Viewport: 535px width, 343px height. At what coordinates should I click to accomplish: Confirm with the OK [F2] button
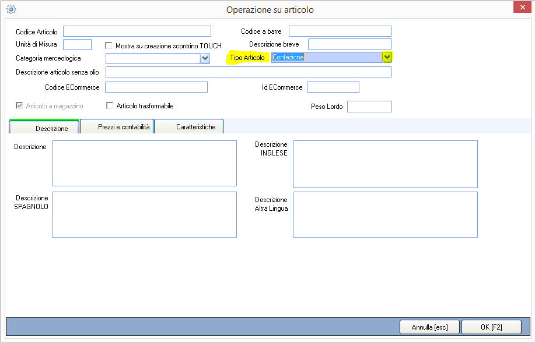[x=491, y=327]
